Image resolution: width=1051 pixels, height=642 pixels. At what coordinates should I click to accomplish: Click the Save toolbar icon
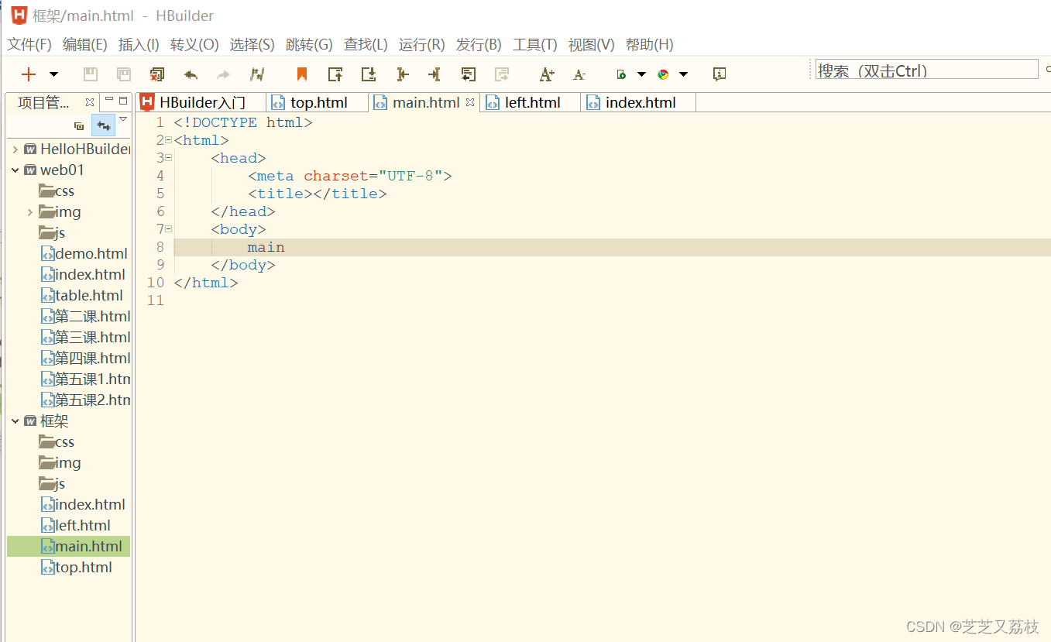(x=91, y=74)
